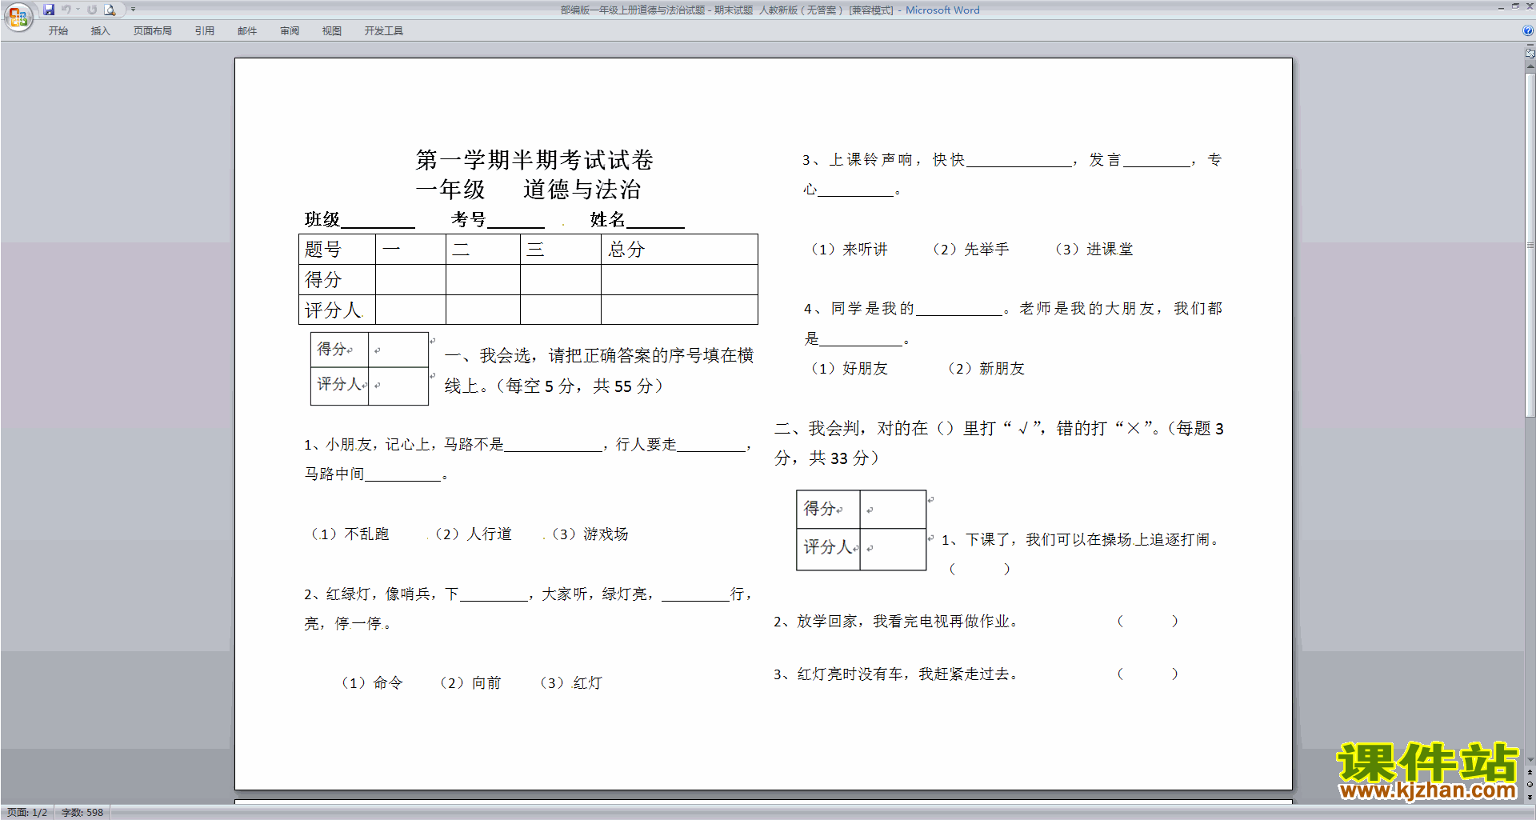Open the 插入 ribbon tab

click(x=100, y=31)
